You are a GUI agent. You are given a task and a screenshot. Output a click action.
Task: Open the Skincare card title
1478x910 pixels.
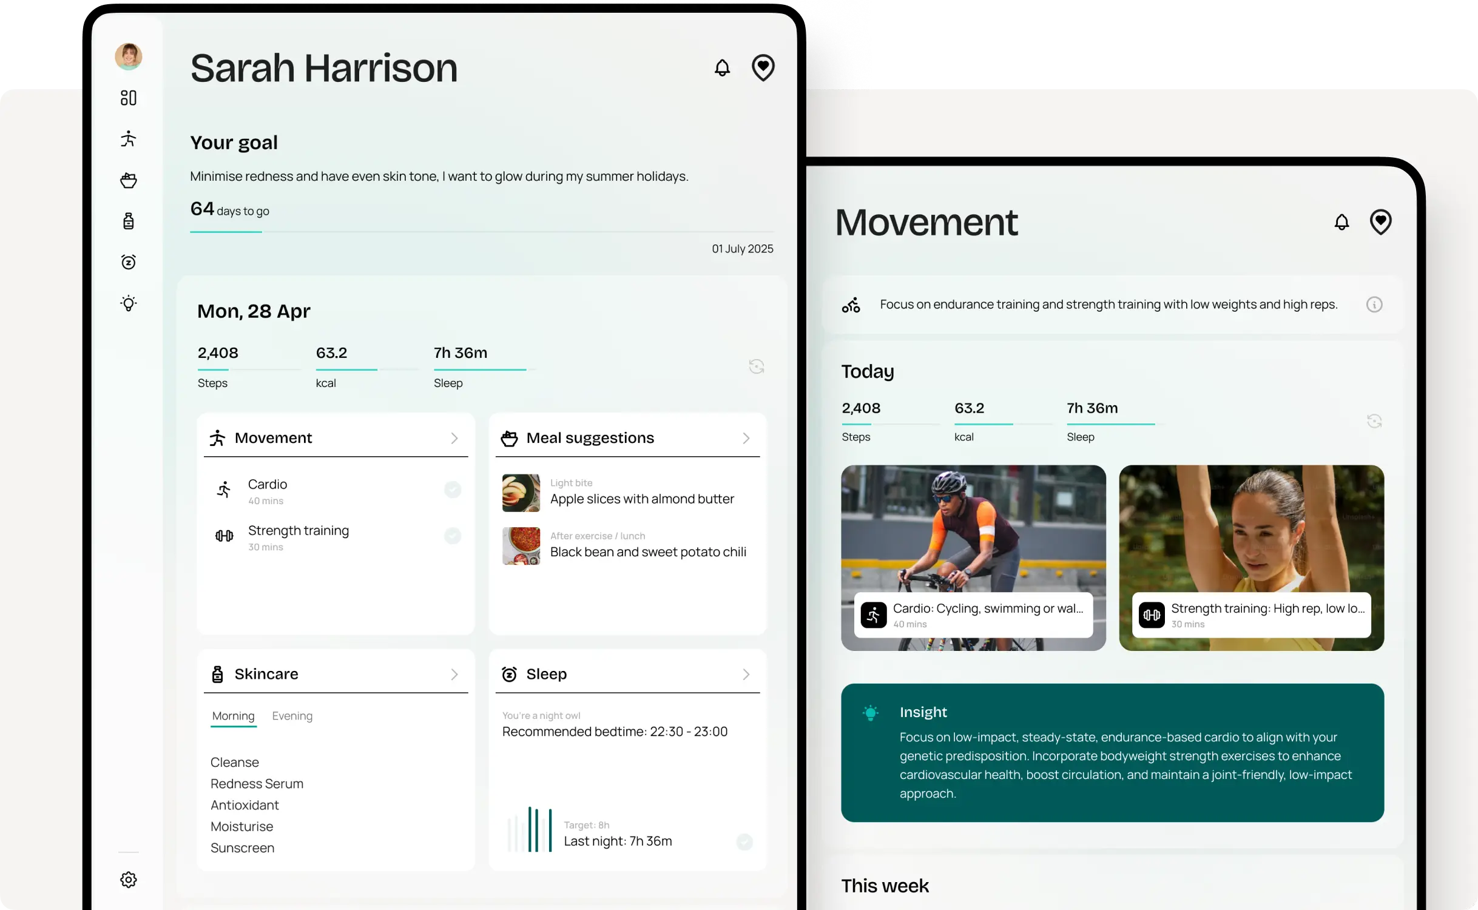pyautogui.click(x=266, y=674)
